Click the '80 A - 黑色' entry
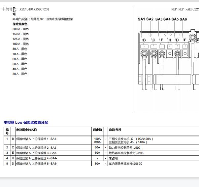Screen dimensions: 199x187 point(20,49)
